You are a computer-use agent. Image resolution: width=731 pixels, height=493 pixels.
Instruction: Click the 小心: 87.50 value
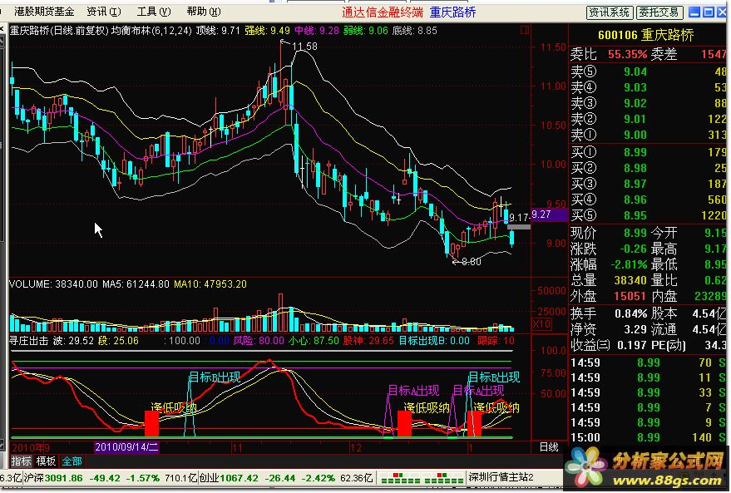click(x=314, y=341)
